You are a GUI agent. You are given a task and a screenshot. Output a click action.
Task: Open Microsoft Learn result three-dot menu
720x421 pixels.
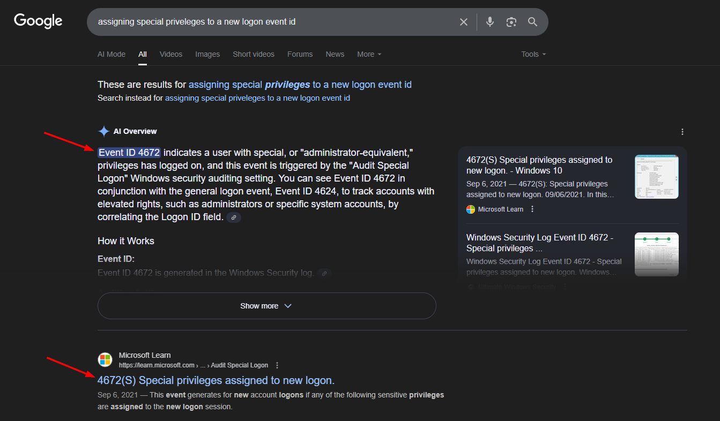(x=277, y=365)
